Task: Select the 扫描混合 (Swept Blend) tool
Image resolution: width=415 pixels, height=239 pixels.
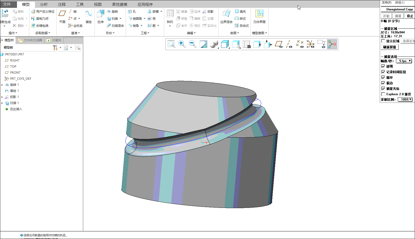Action: (x=115, y=26)
